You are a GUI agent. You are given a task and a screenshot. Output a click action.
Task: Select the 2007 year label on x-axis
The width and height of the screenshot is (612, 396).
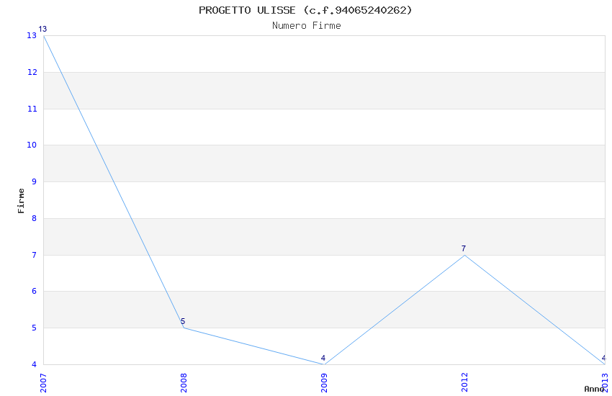click(43, 382)
